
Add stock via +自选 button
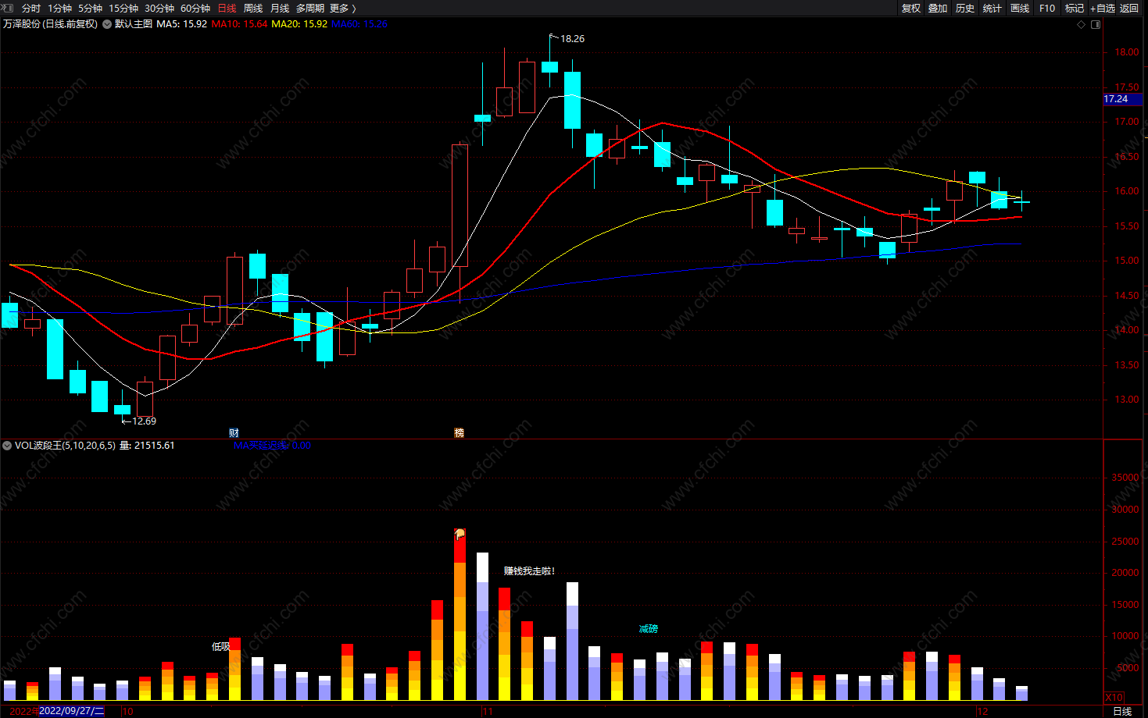1103,8
